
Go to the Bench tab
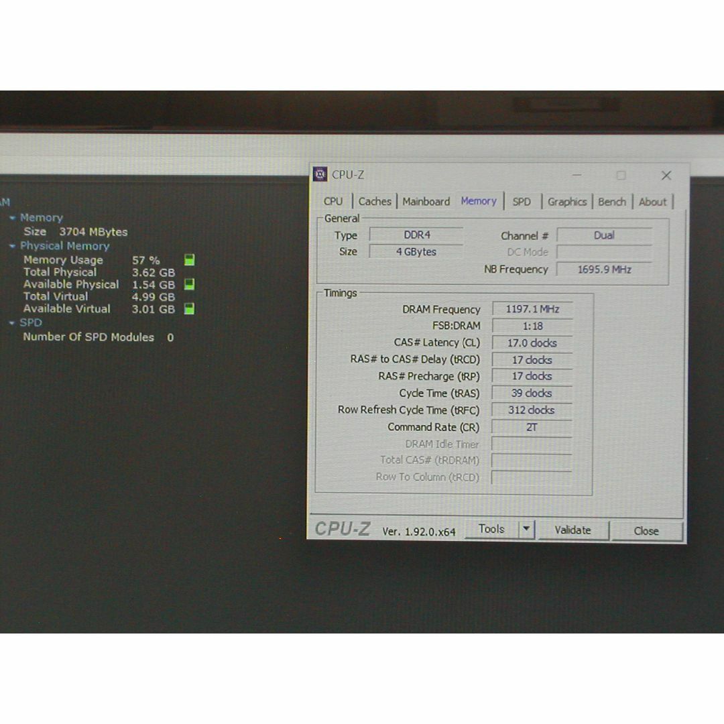(611, 202)
